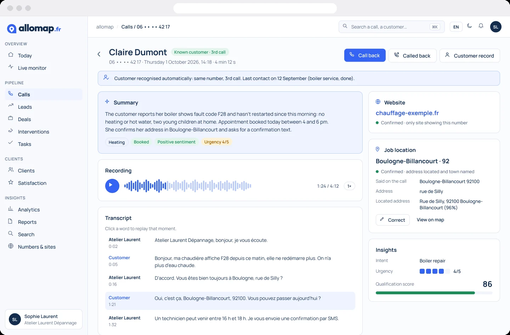Viewport: 510px width, 335px height.
Task: Click the Tasks checkmark icon
Action: coord(11,143)
